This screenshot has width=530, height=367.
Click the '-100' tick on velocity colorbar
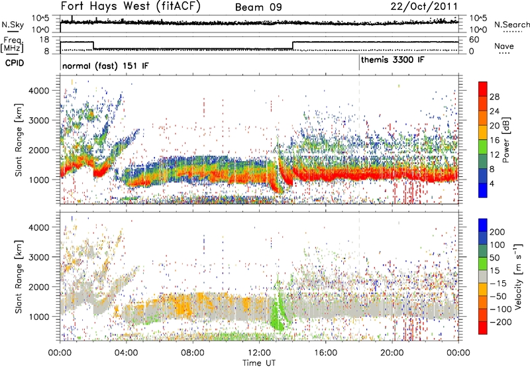tap(501, 309)
